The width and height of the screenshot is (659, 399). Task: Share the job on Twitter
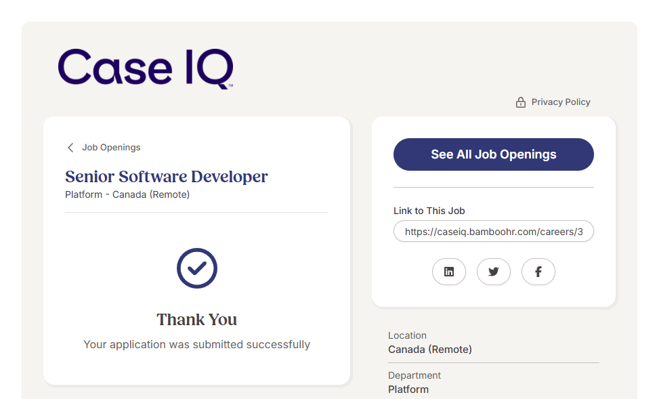click(494, 272)
